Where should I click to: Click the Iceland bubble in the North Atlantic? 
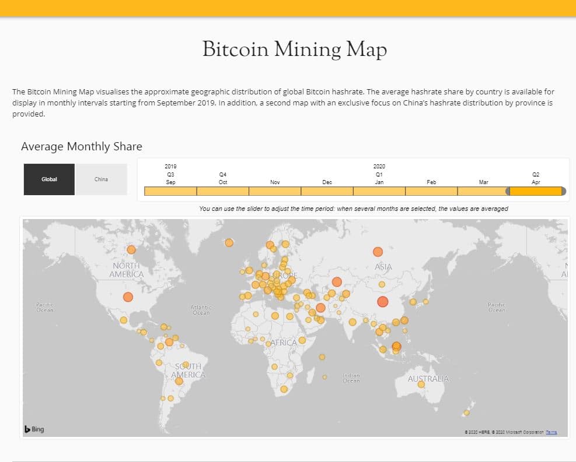coord(229,242)
